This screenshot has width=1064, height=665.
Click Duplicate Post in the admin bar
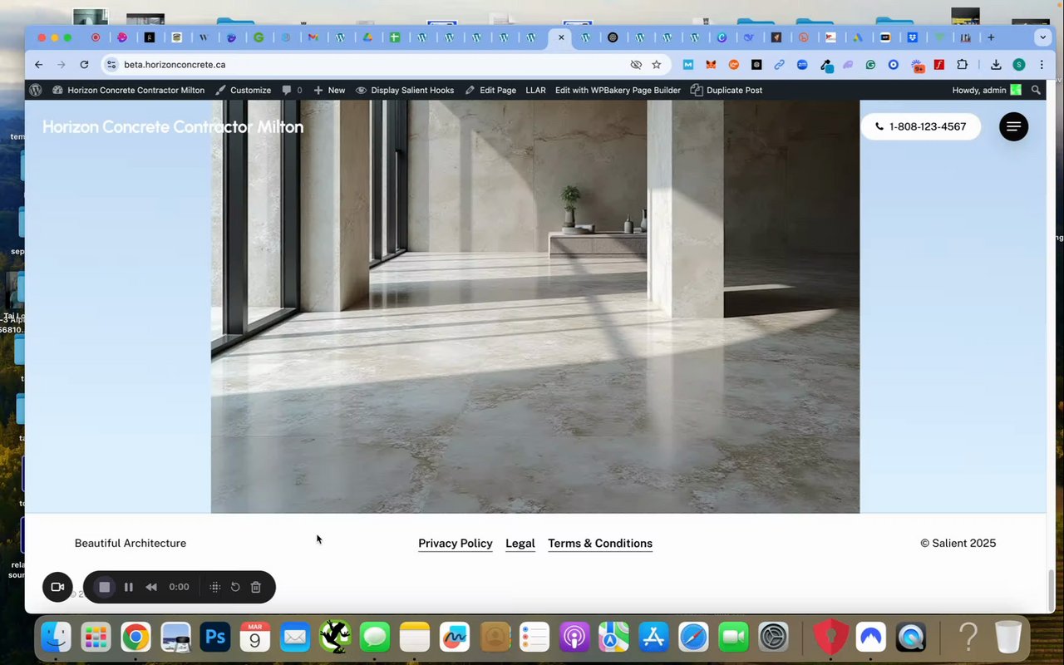coord(727,90)
